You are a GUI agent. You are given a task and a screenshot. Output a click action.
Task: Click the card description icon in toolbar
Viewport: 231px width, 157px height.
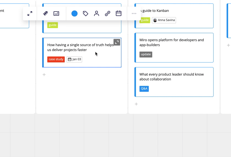coord(56,13)
